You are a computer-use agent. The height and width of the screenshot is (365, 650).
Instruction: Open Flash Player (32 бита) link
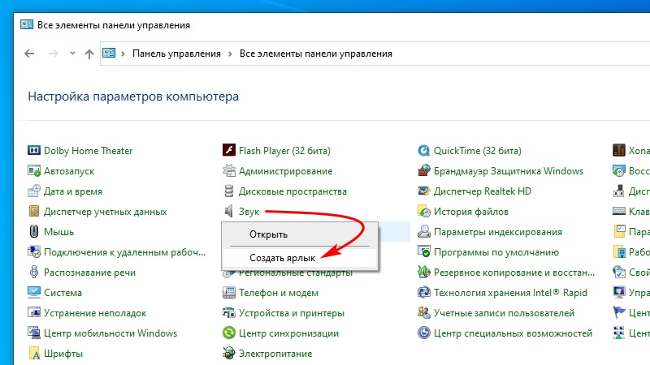[285, 151]
